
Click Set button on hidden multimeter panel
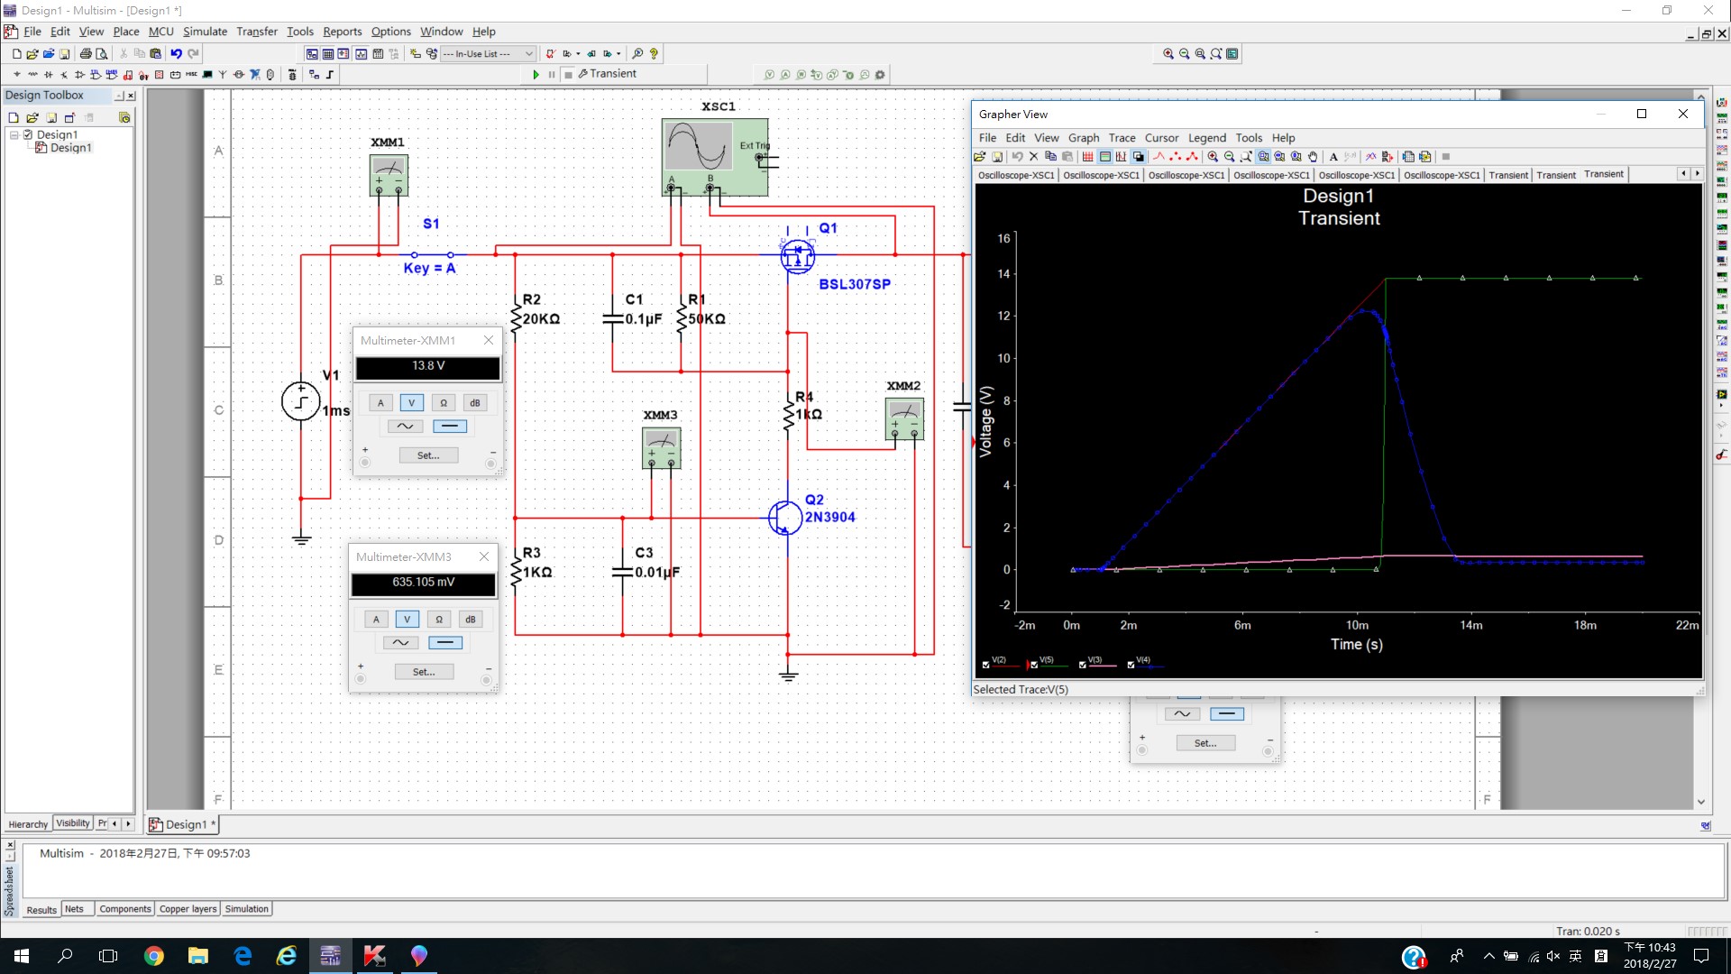click(1205, 743)
